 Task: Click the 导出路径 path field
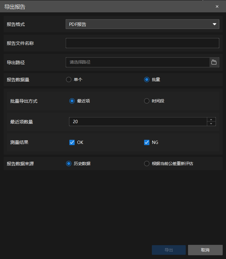click(137, 62)
